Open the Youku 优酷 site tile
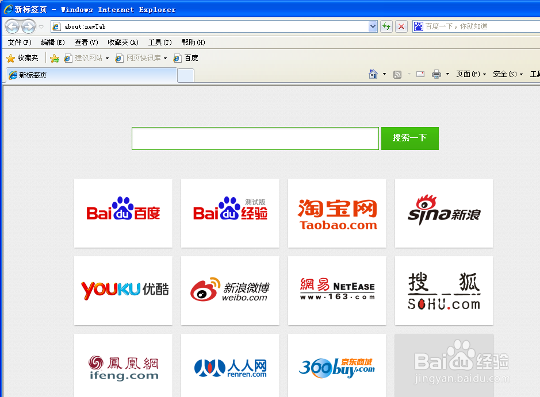The image size is (540, 397). pos(123,291)
